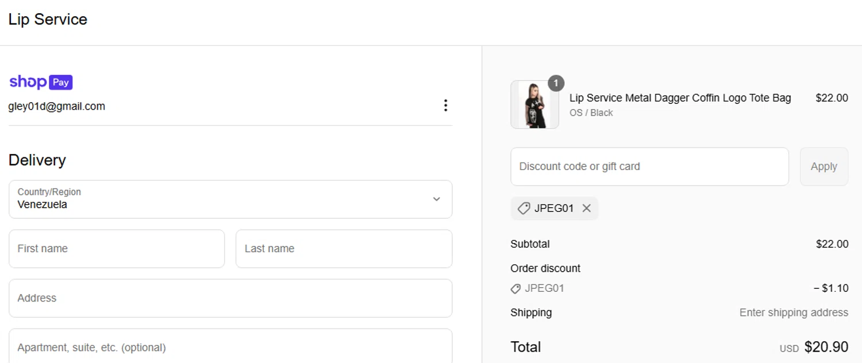Click the Subtotal label

[x=530, y=244]
